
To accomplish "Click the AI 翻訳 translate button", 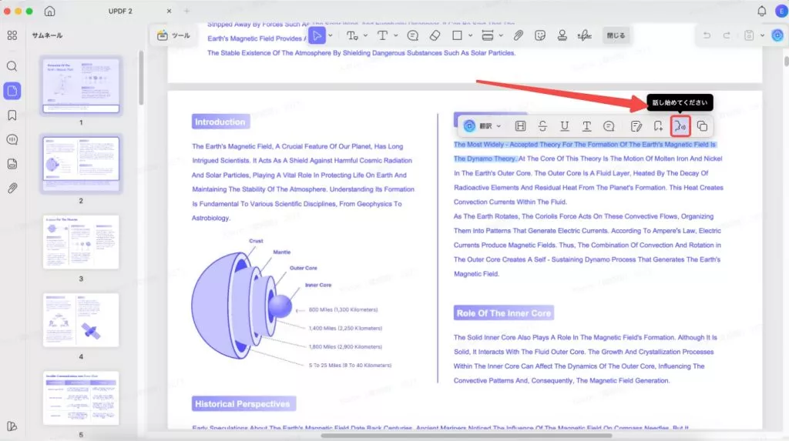I will tap(478, 126).
